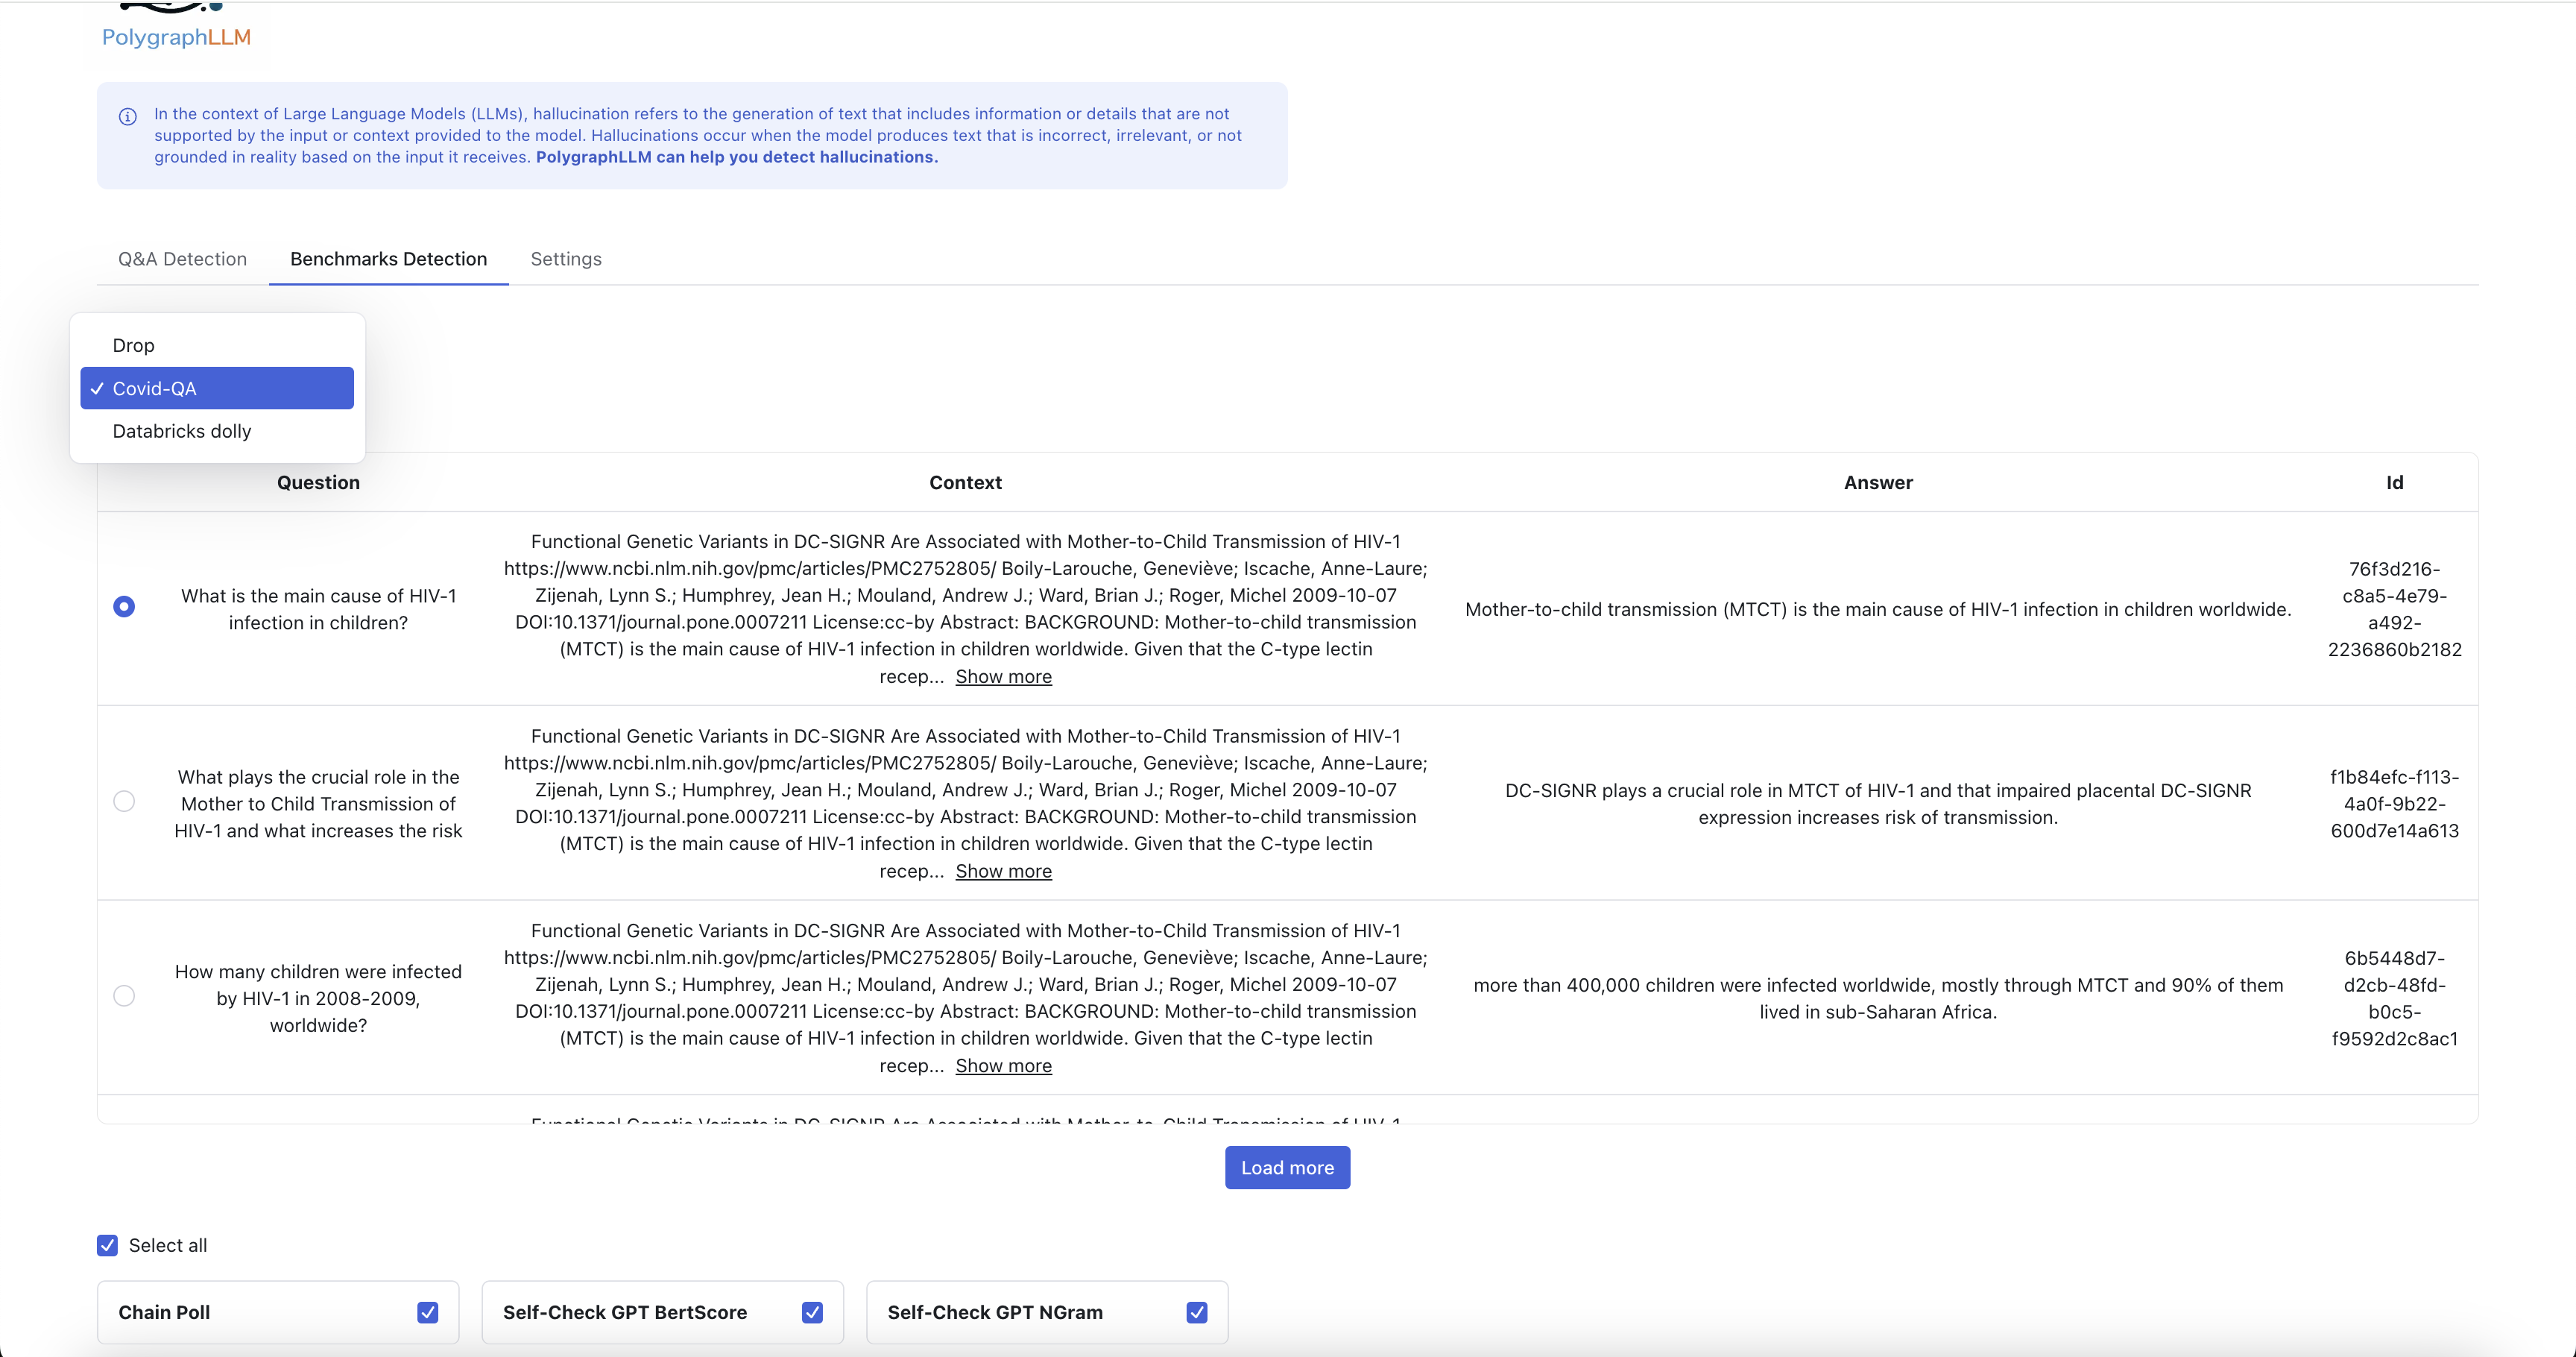
Task: Toggle Self-Check GPT NGram checkbox
Action: pyautogui.click(x=1197, y=1312)
